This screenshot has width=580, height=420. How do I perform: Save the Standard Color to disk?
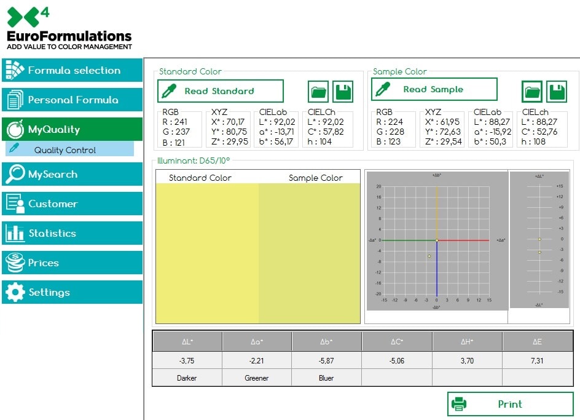click(x=343, y=92)
